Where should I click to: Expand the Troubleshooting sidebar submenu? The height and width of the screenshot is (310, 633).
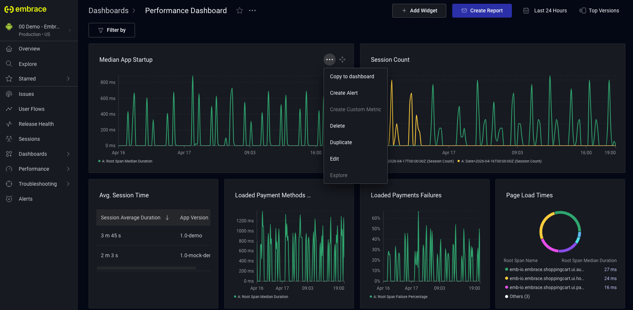pos(68,184)
